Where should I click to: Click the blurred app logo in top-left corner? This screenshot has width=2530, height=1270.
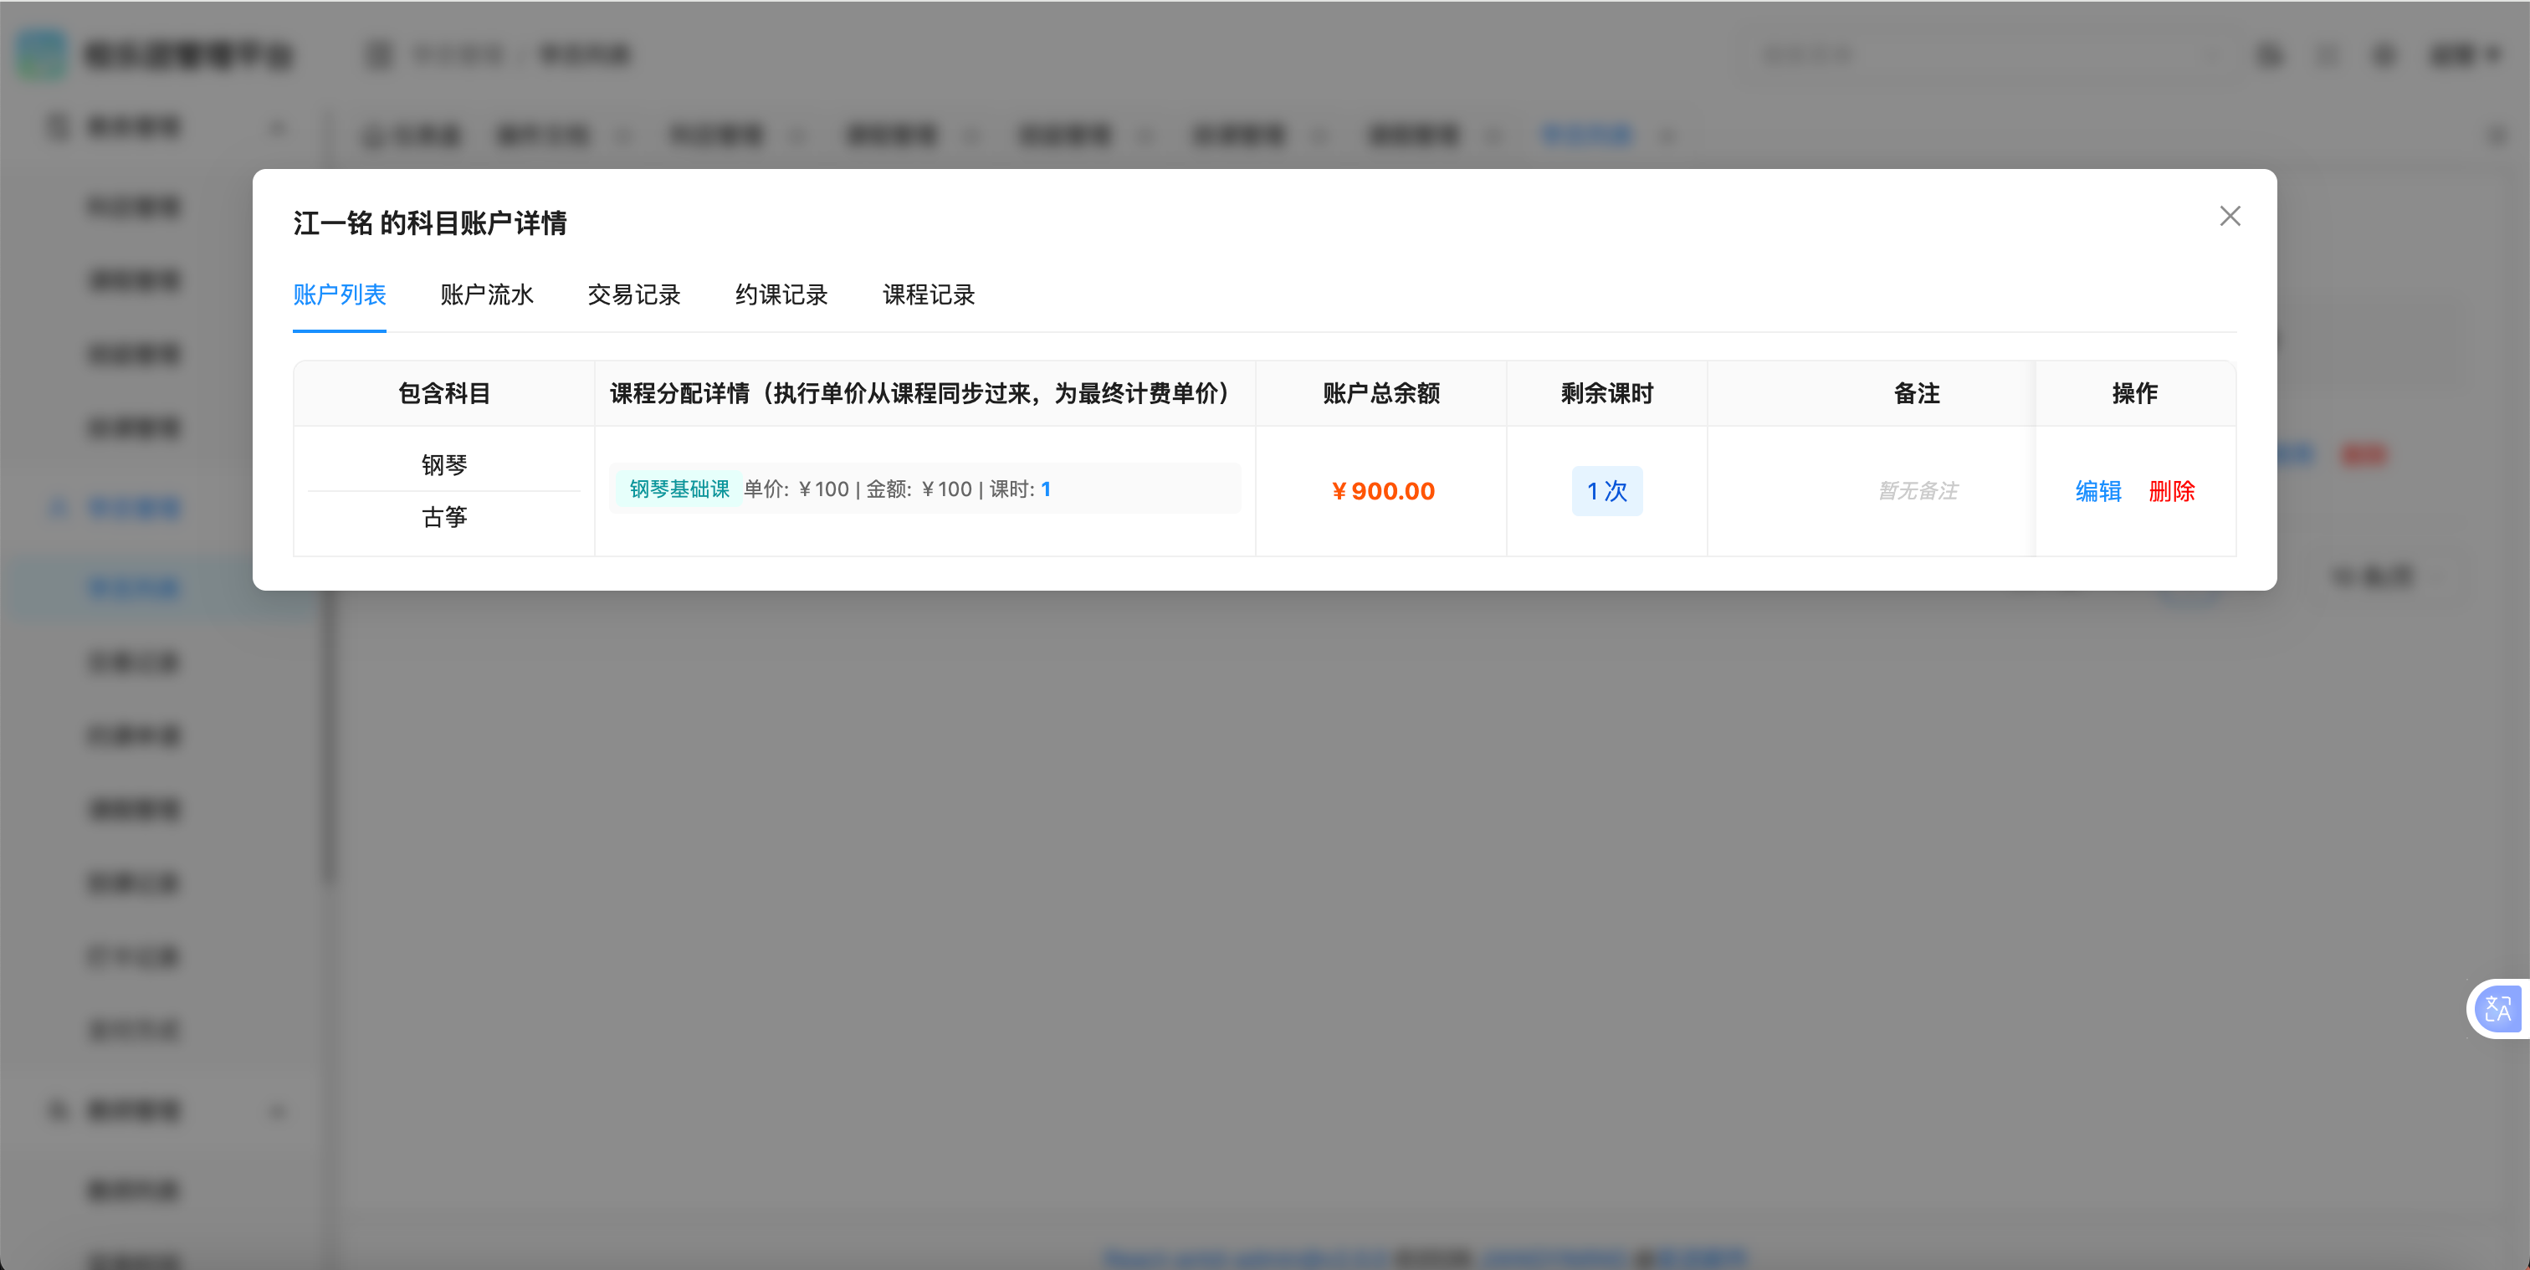(x=41, y=54)
